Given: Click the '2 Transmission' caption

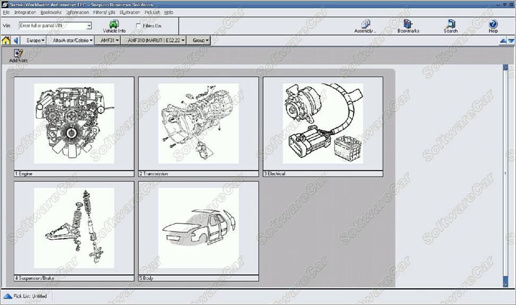Looking at the screenshot, I should pyautogui.click(x=153, y=174).
